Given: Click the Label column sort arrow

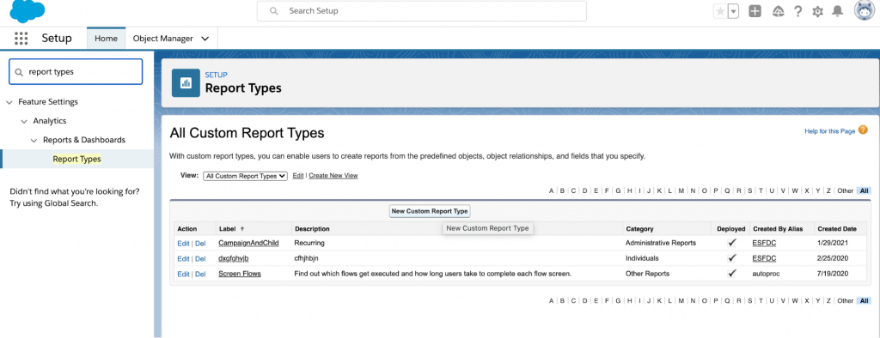Looking at the screenshot, I should [x=242, y=229].
